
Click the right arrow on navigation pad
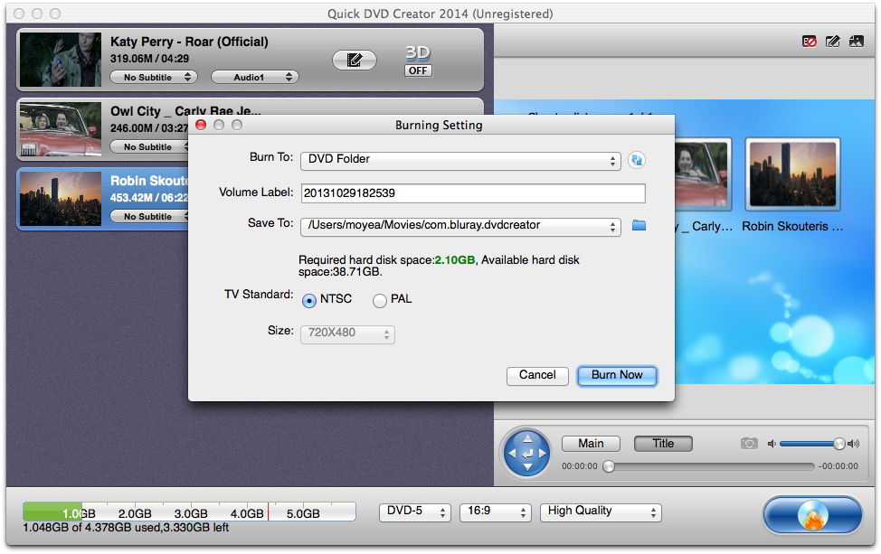543,453
